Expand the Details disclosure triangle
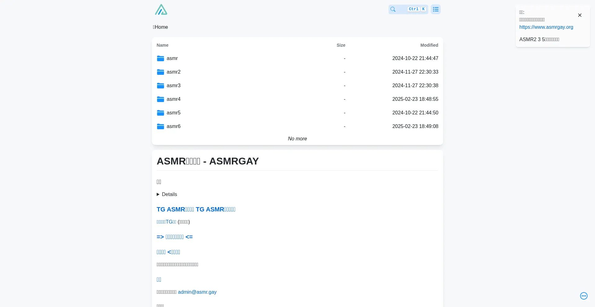 [158, 194]
